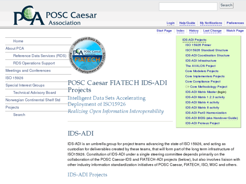Open Core Methodology Project link
This screenshot has width=246, height=184.
209,87
